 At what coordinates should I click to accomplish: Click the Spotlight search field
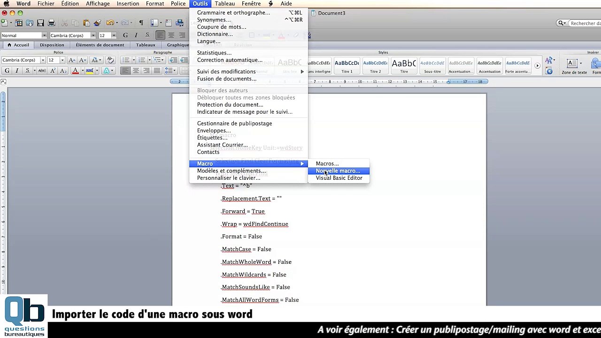point(585,23)
